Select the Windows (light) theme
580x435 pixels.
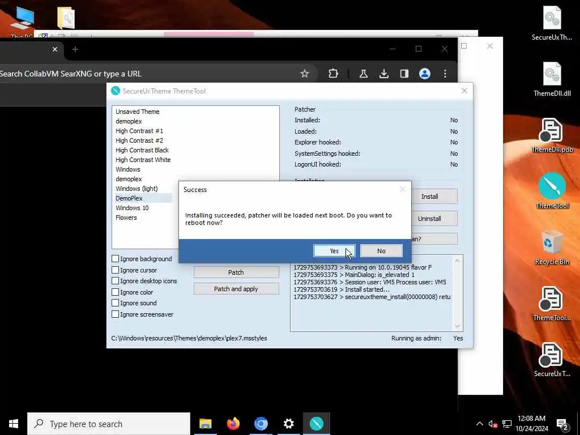pyautogui.click(x=137, y=188)
